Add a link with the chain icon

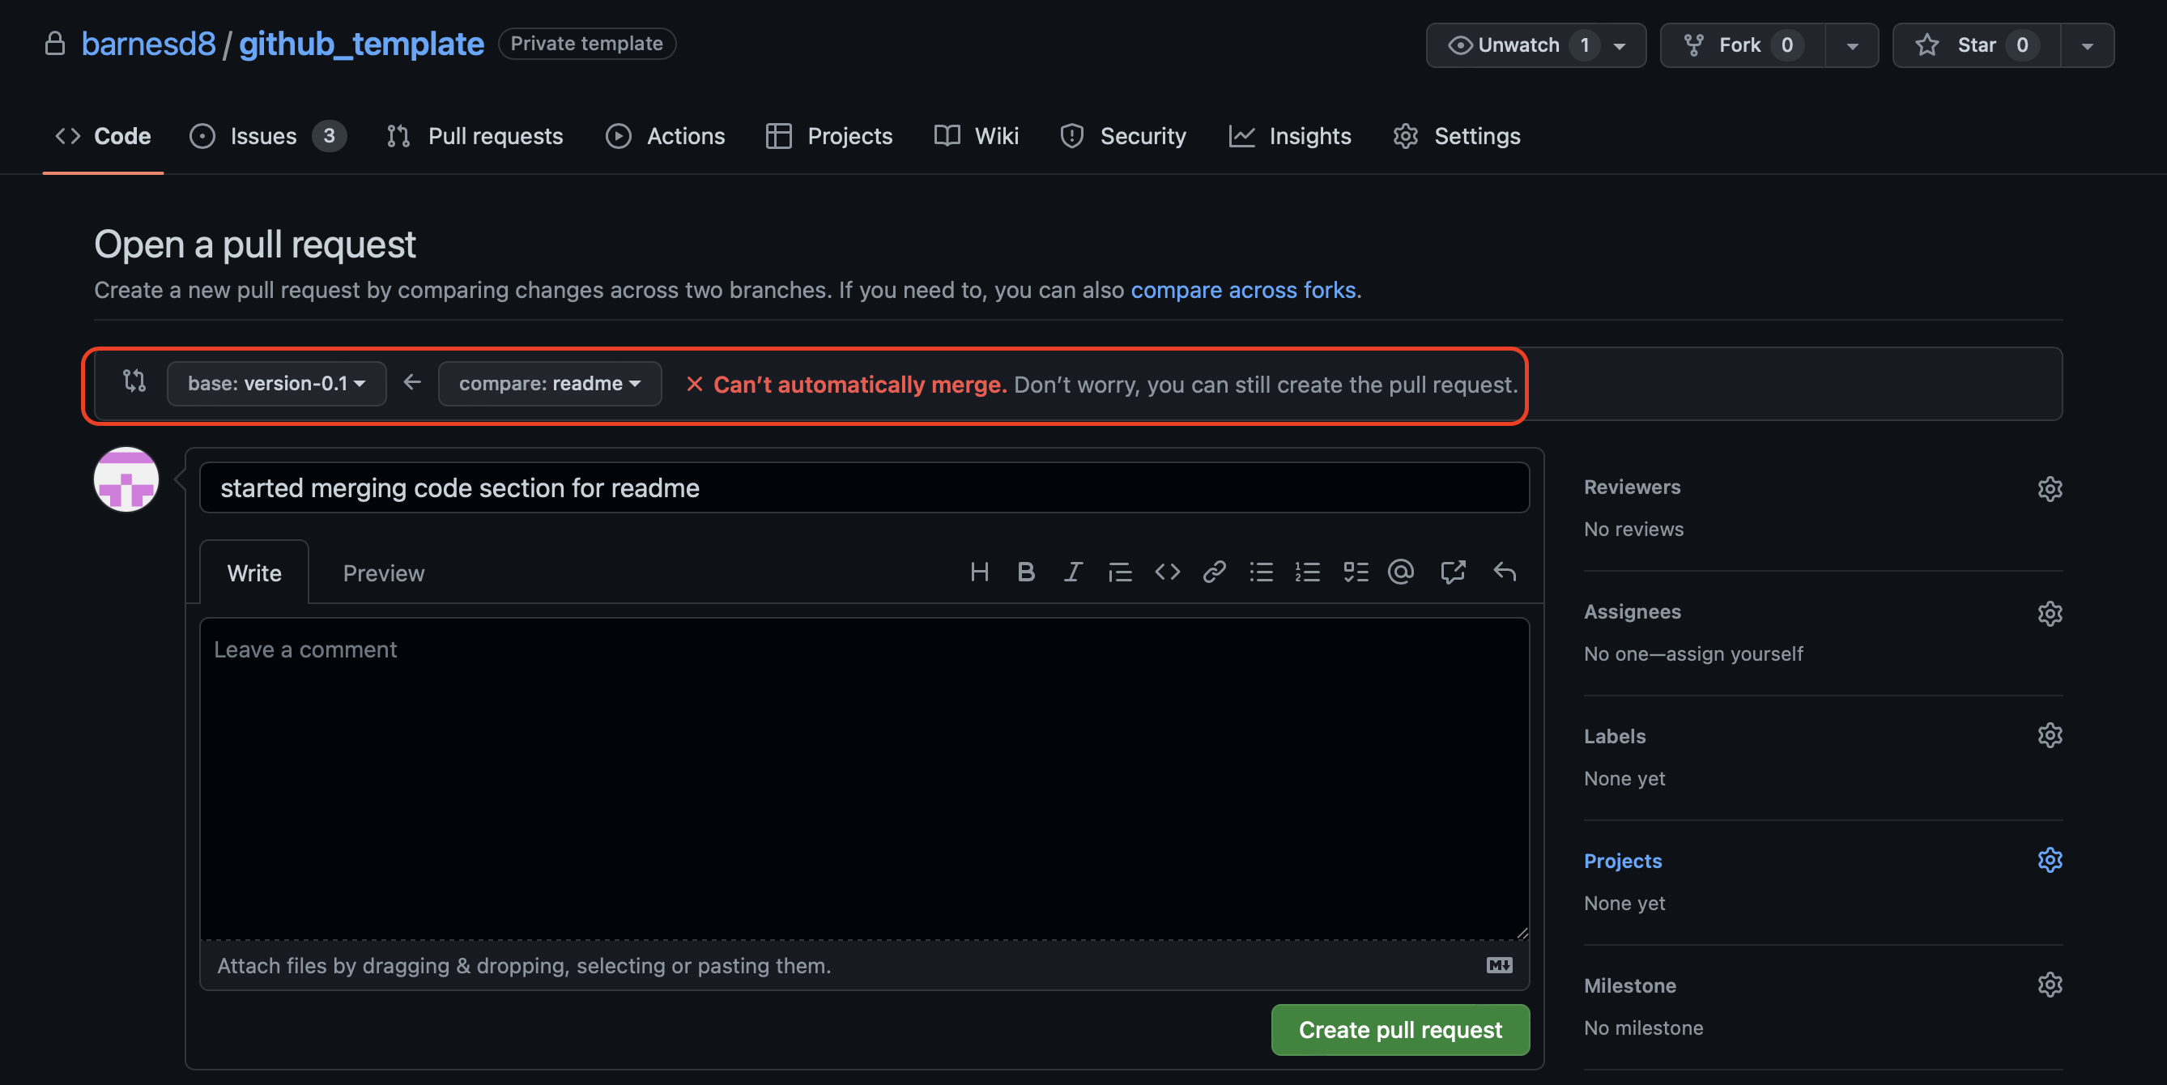click(1214, 572)
